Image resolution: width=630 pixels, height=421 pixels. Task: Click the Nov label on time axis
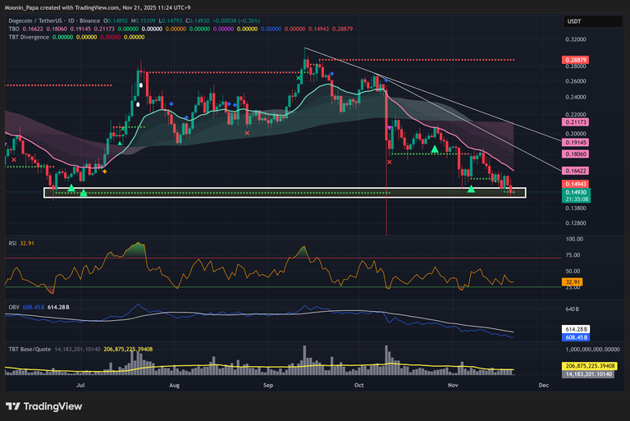(452, 383)
